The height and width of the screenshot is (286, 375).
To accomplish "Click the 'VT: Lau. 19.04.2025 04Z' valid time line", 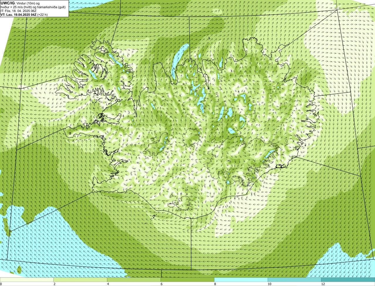I will pyautogui.click(x=24, y=15).
